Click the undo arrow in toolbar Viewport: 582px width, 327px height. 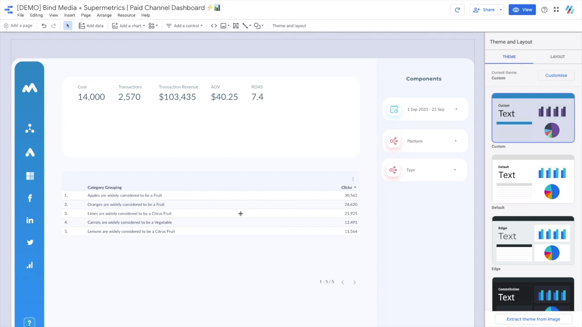(44, 26)
